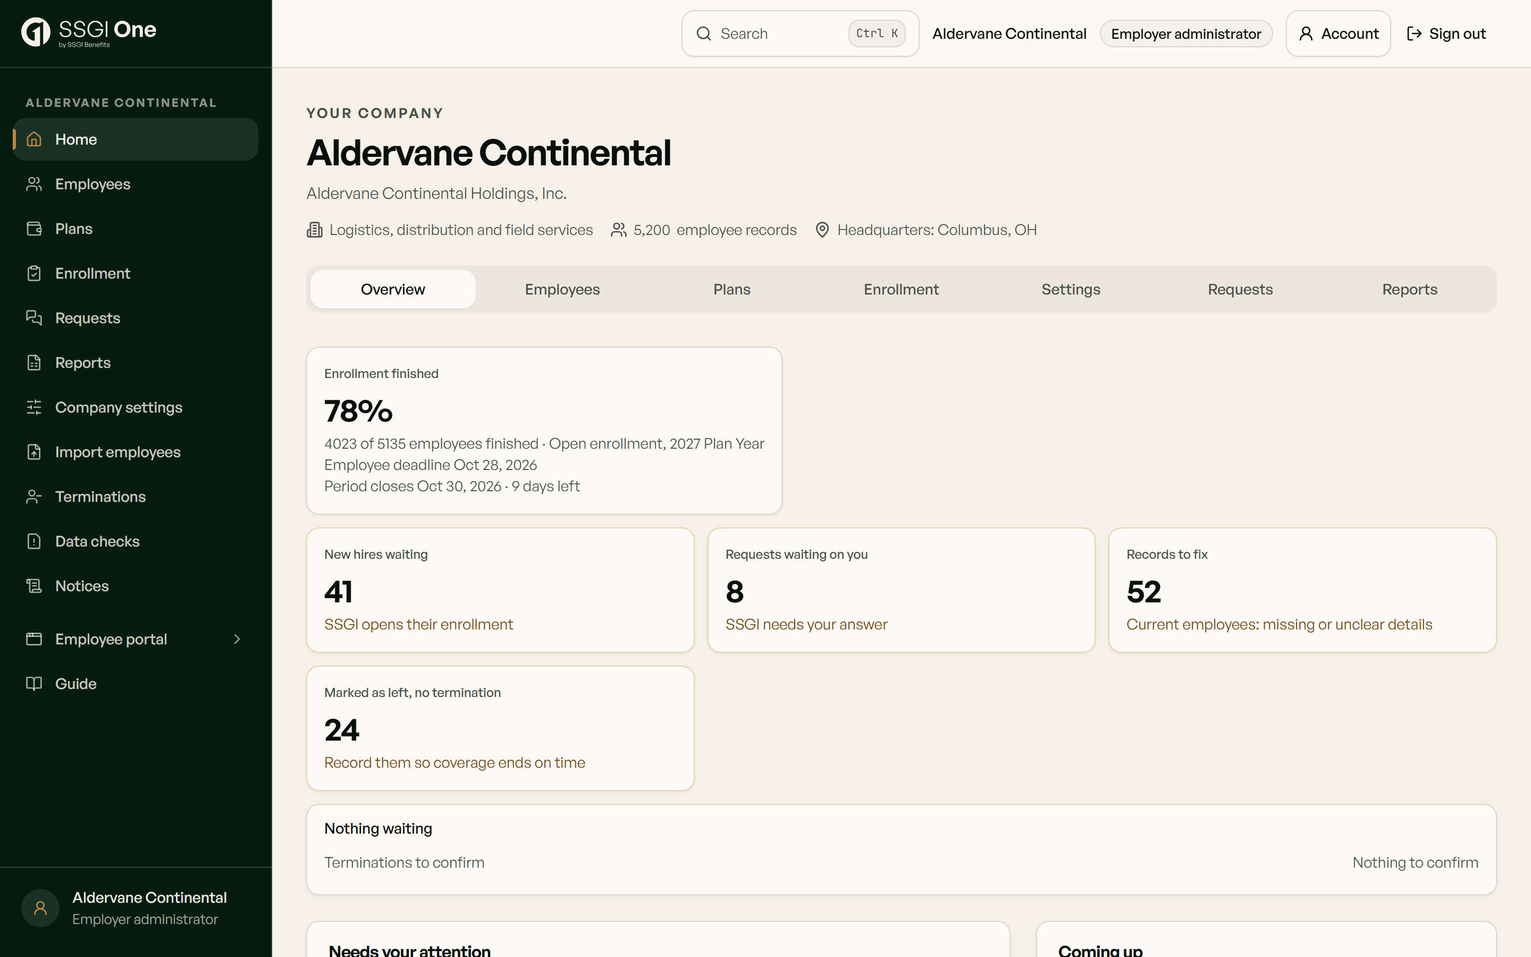1531x957 pixels.
Task: Click the Import employees sidebar label
Action: click(x=117, y=452)
